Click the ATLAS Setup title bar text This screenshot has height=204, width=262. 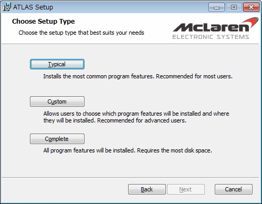(33, 7)
